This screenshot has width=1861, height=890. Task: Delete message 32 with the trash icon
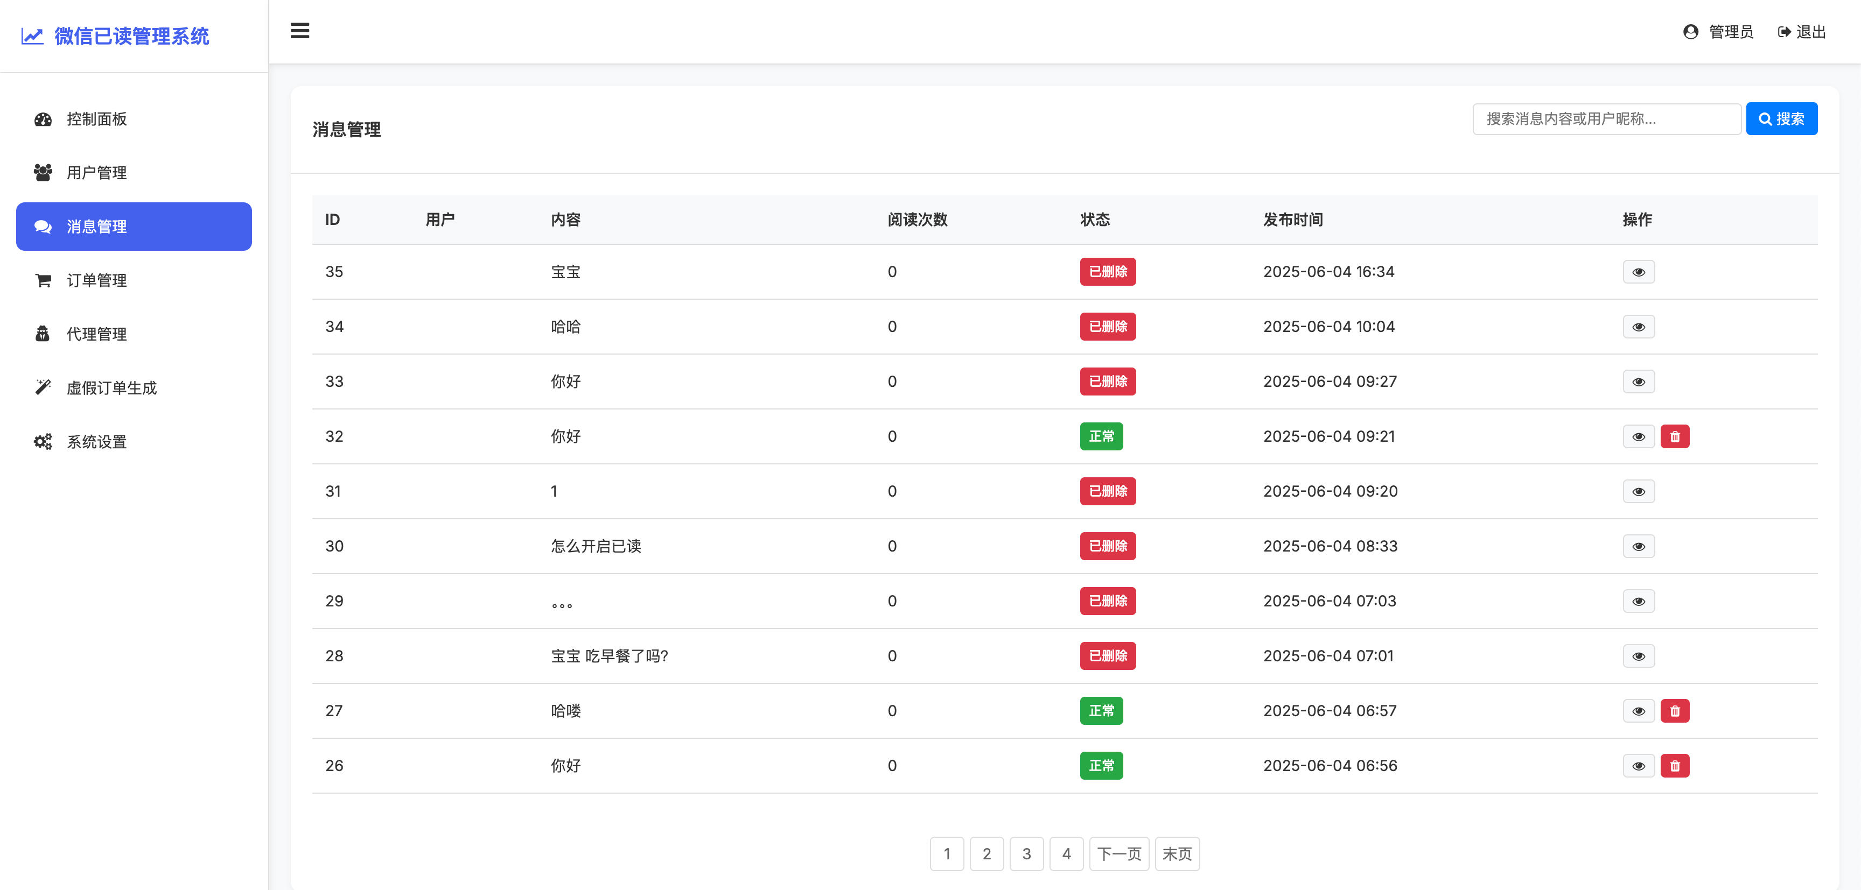1675,437
